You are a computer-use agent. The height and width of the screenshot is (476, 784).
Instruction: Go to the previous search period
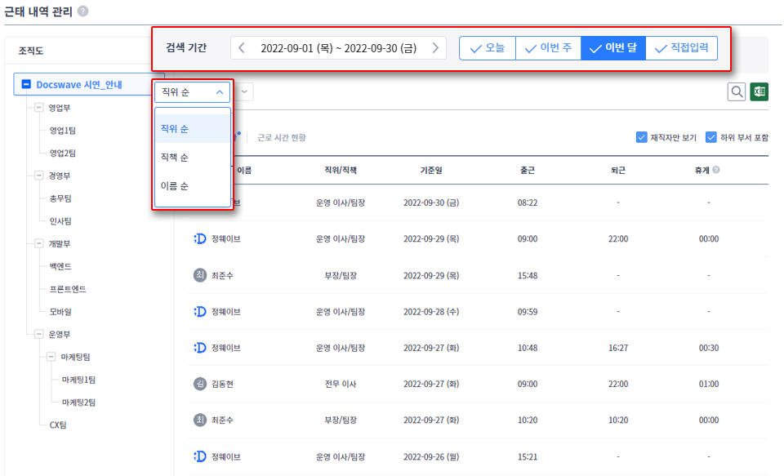click(x=242, y=48)
